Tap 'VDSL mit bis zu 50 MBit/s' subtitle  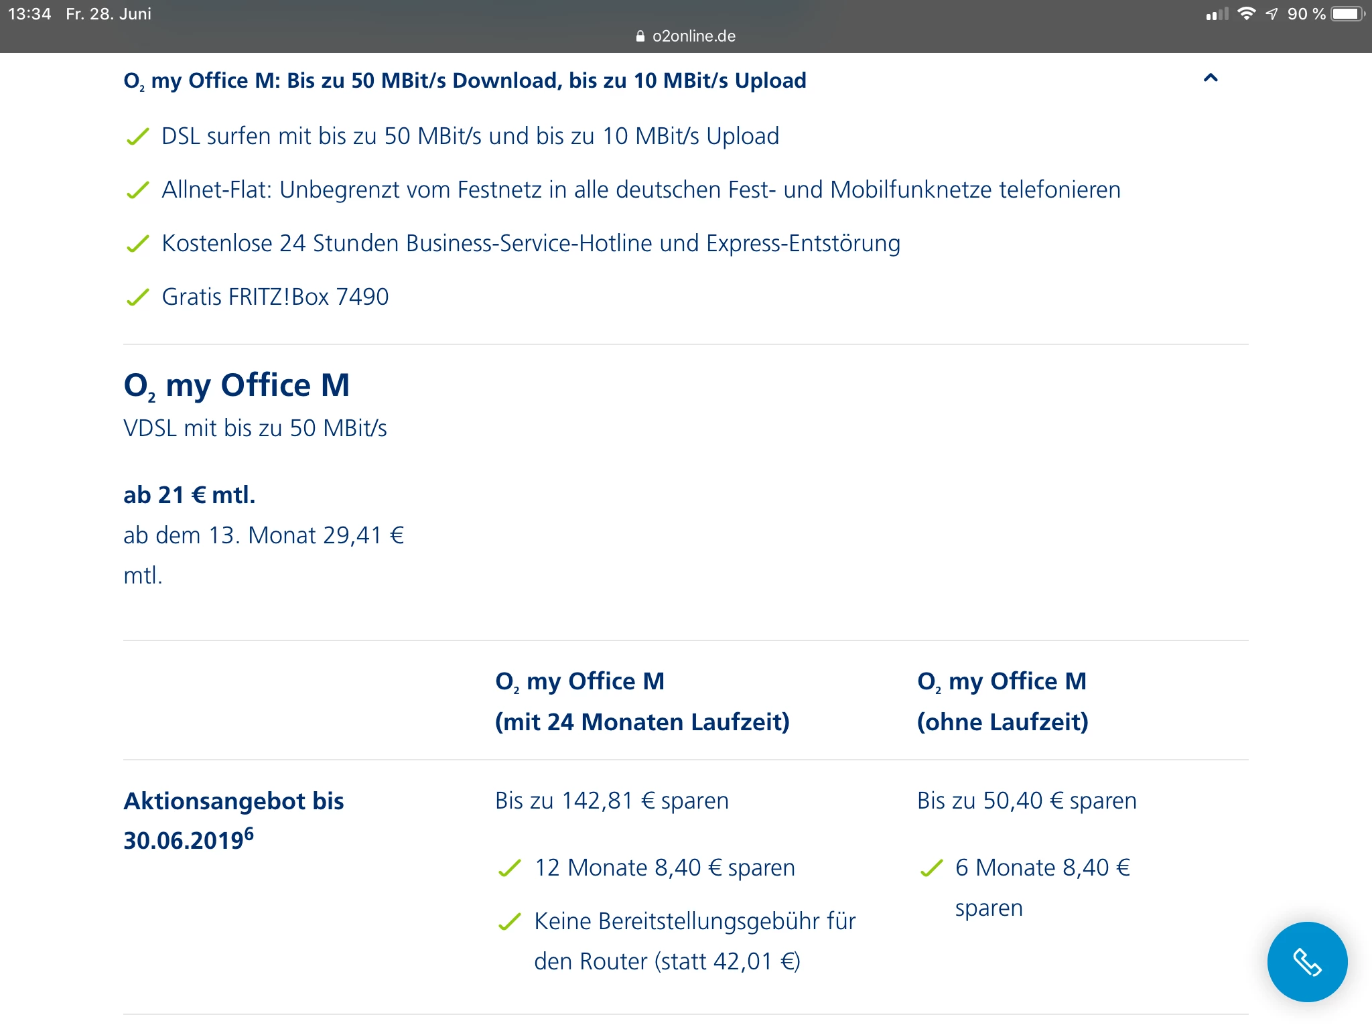(255, 428)
